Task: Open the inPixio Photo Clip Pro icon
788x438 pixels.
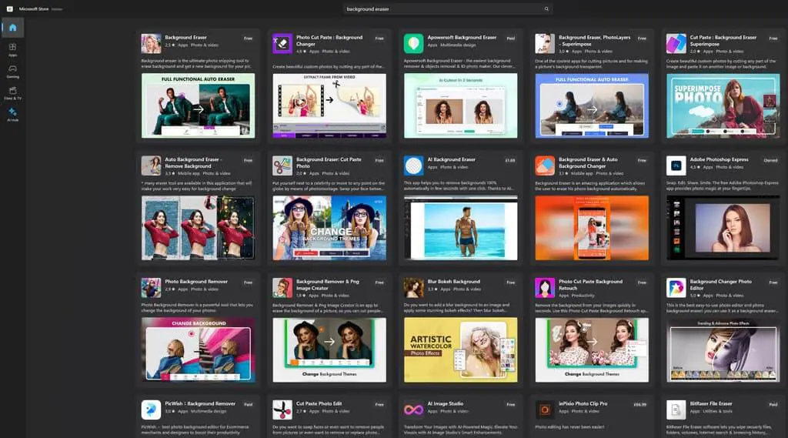Action: click(x=545, y=410)
